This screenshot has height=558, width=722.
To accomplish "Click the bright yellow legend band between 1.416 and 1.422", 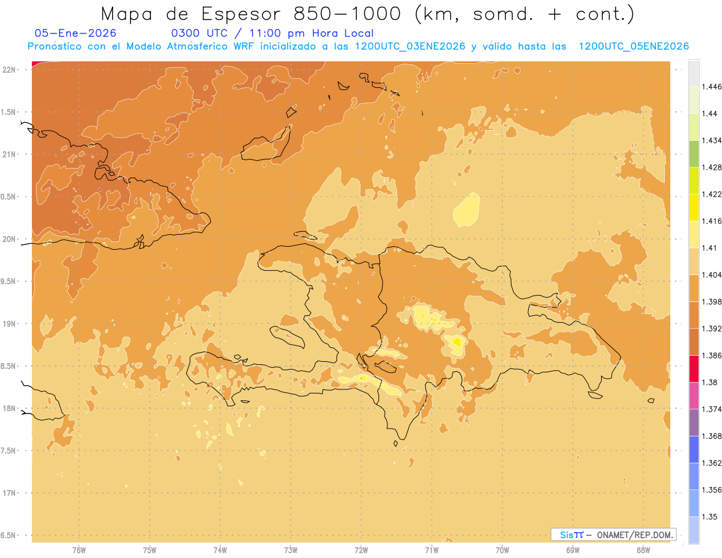I will pos(694,208).
